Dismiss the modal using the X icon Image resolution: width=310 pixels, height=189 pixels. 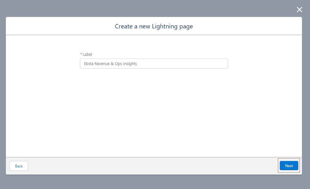pos(299,10)
